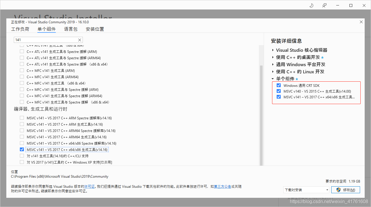
Task: Open the 第三方公告 link
Action: pyautogui.click(x=223, y=187)
